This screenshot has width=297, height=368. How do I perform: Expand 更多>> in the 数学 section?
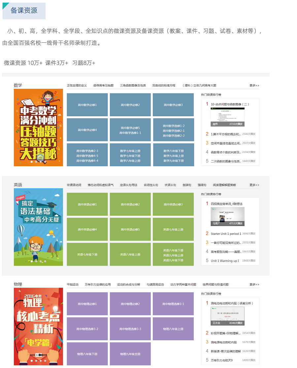pos(254,86)
